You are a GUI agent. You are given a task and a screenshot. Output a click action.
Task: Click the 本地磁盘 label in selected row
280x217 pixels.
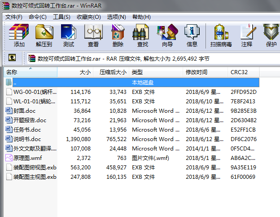click(143, 83)
